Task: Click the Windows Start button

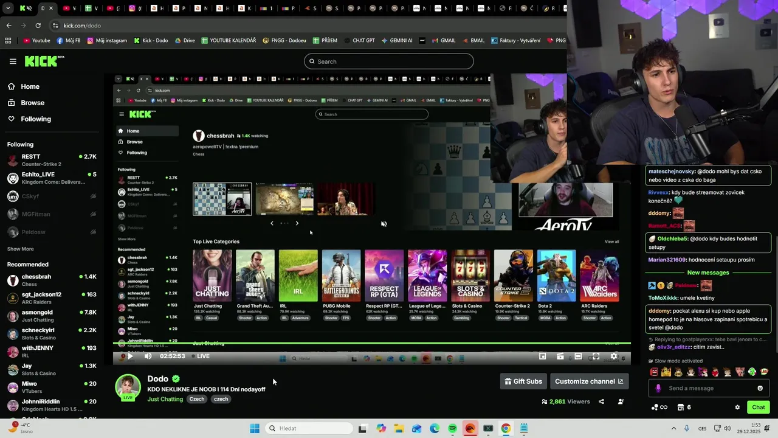Action: 255,428
